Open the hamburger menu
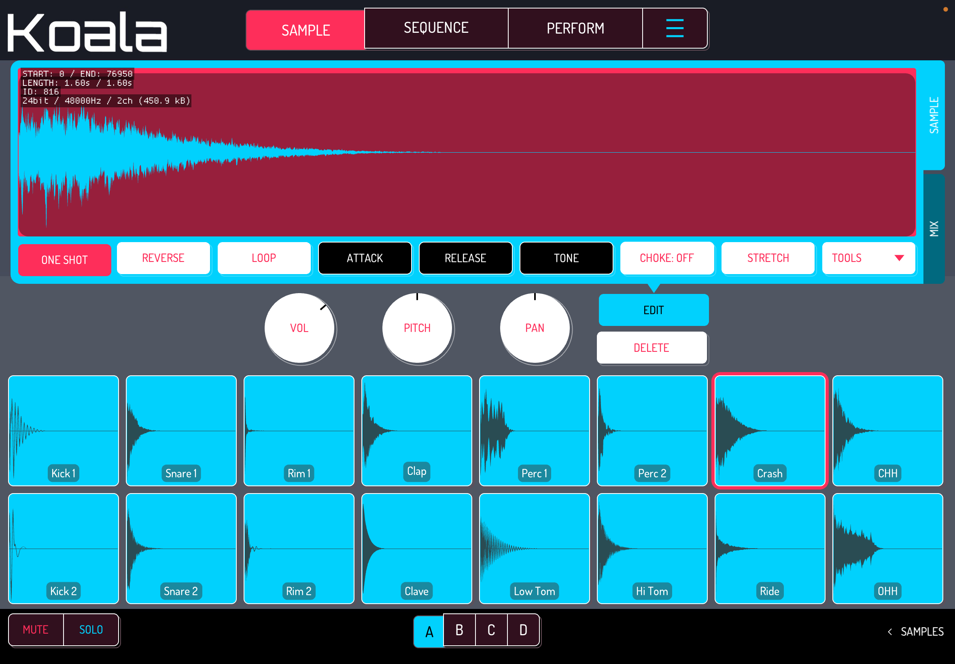The image size is (955, 664). 675,28
